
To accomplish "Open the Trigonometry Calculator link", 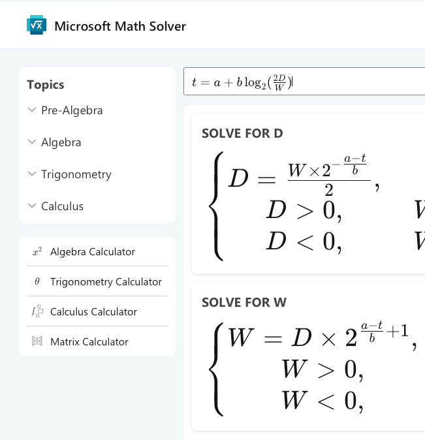I will click(97, 281).
